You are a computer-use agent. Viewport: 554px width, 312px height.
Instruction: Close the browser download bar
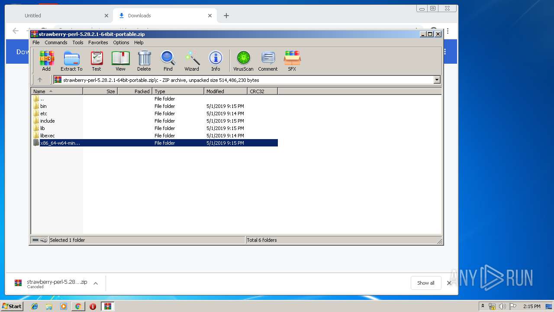(x=449, y=283)
